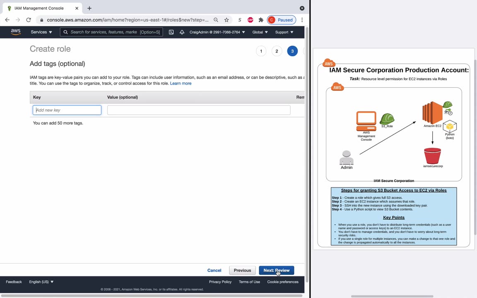
Task: Open the Privacy Policy link
Action: [220, 282]
